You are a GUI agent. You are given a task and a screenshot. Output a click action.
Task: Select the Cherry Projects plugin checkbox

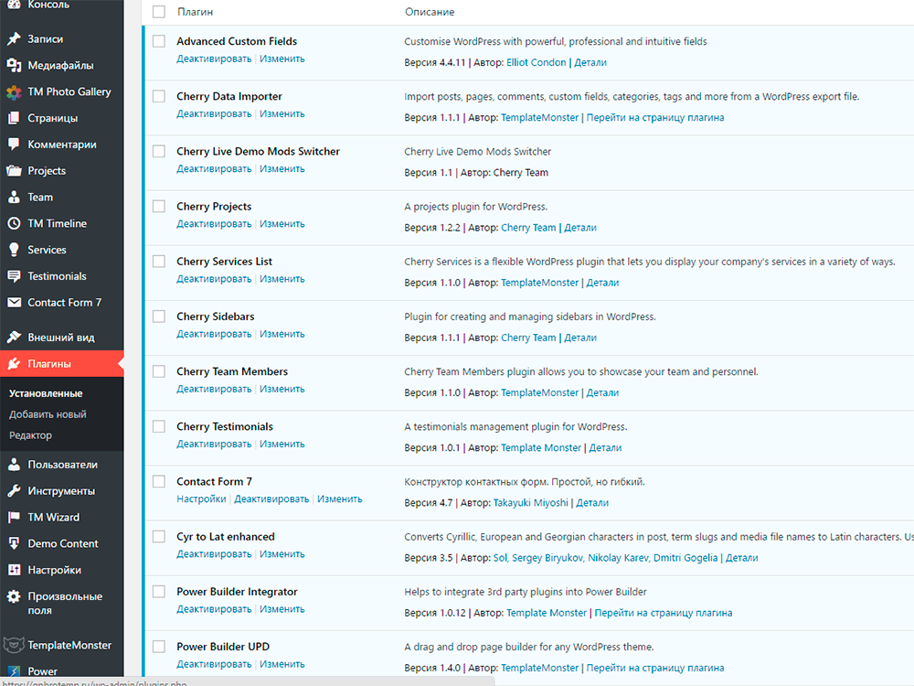click(158, 206)
